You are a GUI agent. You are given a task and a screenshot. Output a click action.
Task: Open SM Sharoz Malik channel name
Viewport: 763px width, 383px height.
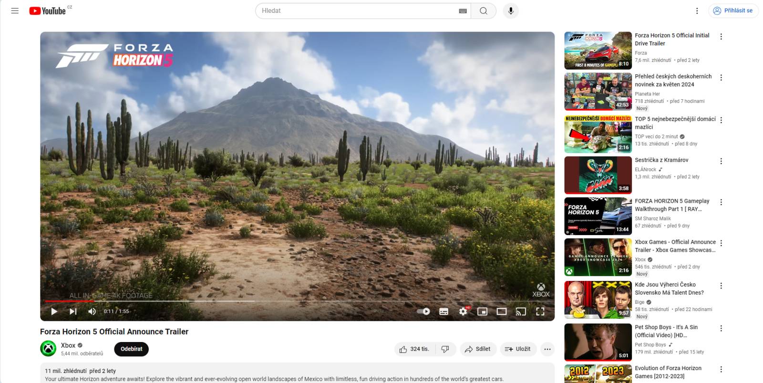click(x=652, y=218)
